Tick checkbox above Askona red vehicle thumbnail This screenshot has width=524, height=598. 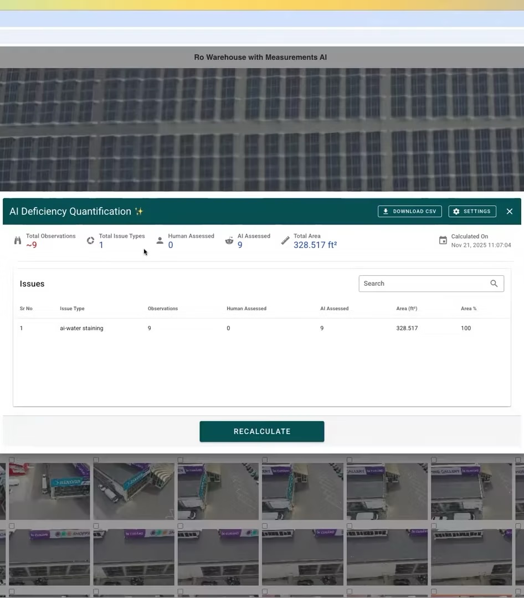point(12,460)
